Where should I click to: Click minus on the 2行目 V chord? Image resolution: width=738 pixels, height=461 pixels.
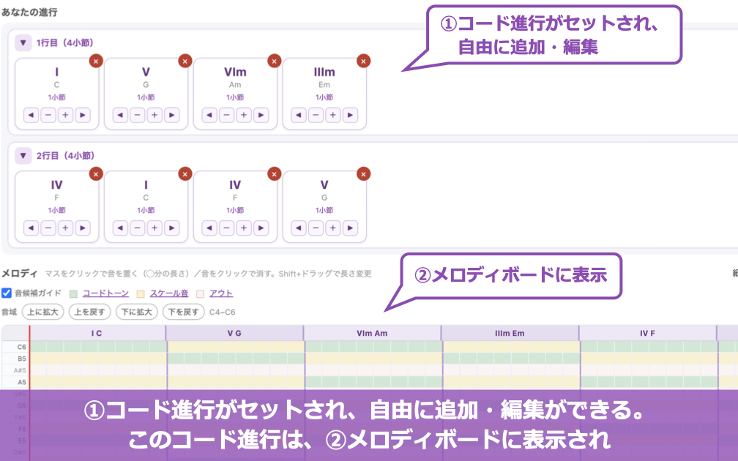(316, 228)
